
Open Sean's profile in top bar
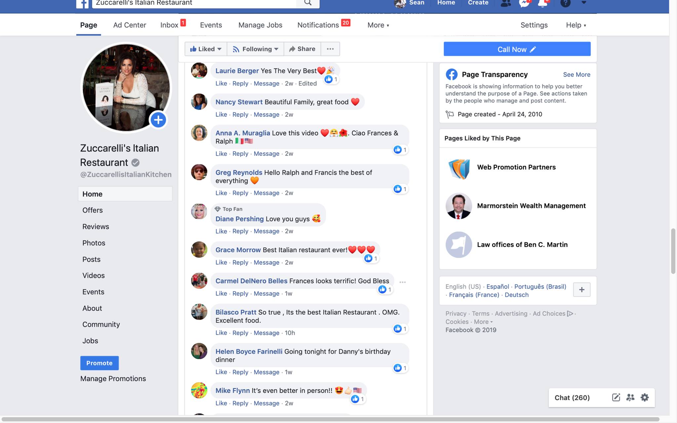click(x=409, y=3)
